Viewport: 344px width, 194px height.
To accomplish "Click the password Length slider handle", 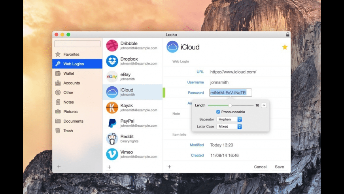I will pyautogui.click(x=230, y=105).
